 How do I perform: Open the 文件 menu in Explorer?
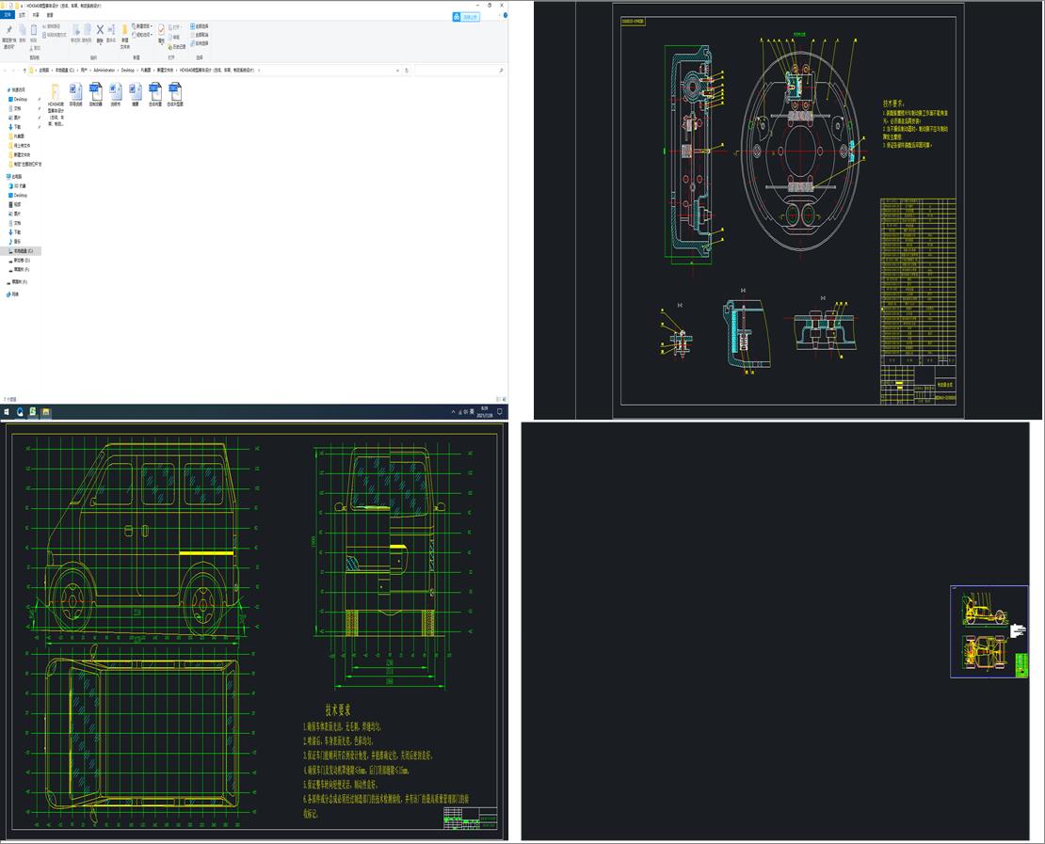pyautogui.click(x=8, y=15)
